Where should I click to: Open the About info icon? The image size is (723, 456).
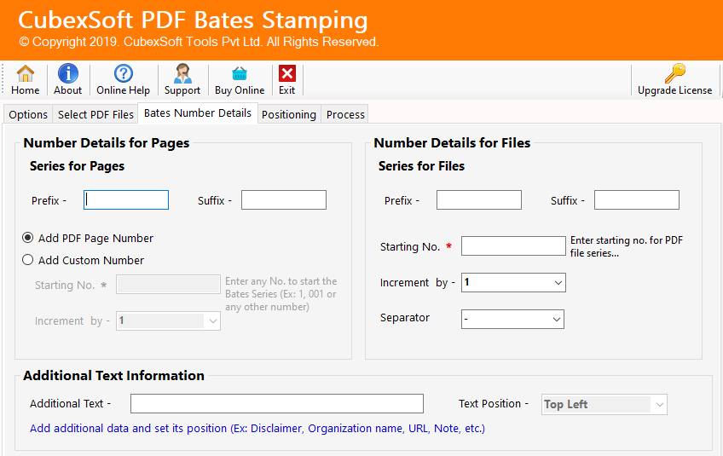(x=68, y=75)
